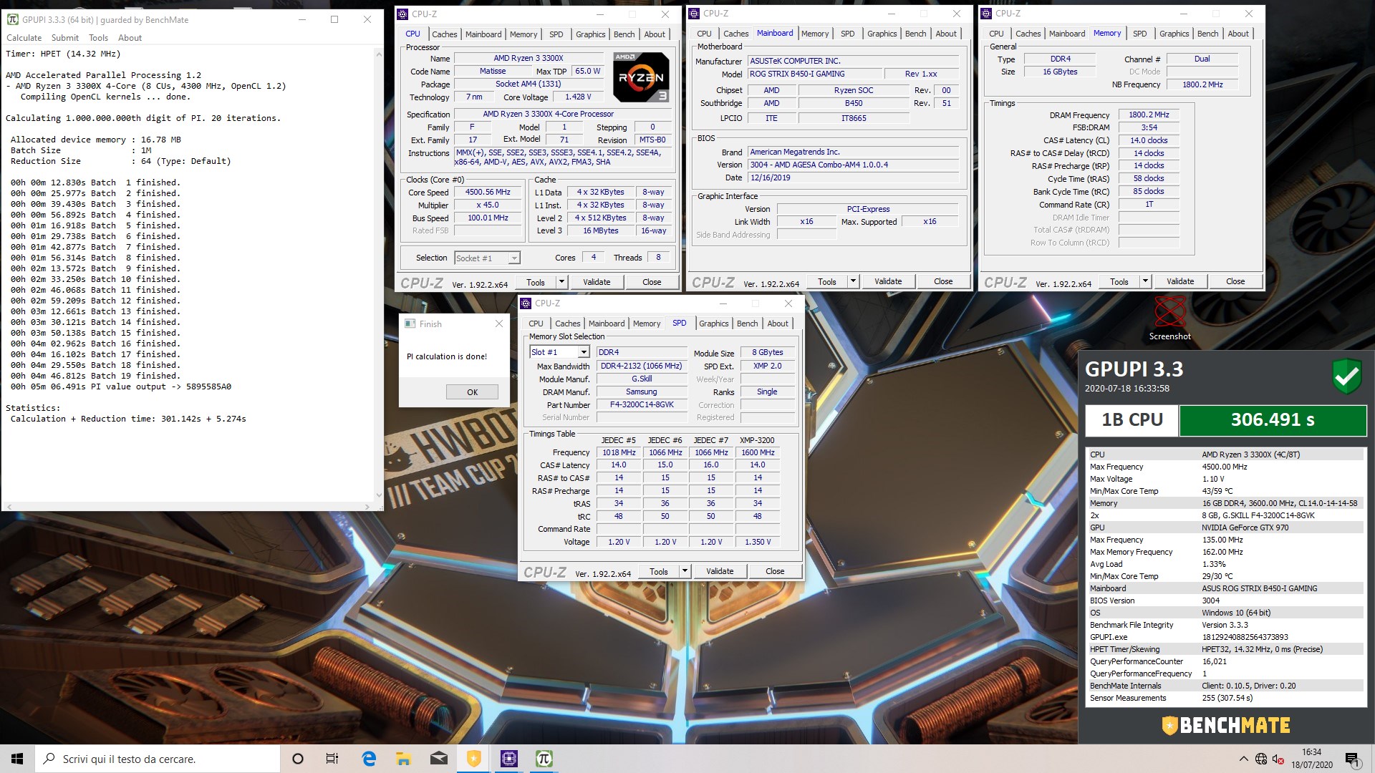Open the About menu in GPUPI
Viewport: 1375px width, 773px height.
(130, 38)
